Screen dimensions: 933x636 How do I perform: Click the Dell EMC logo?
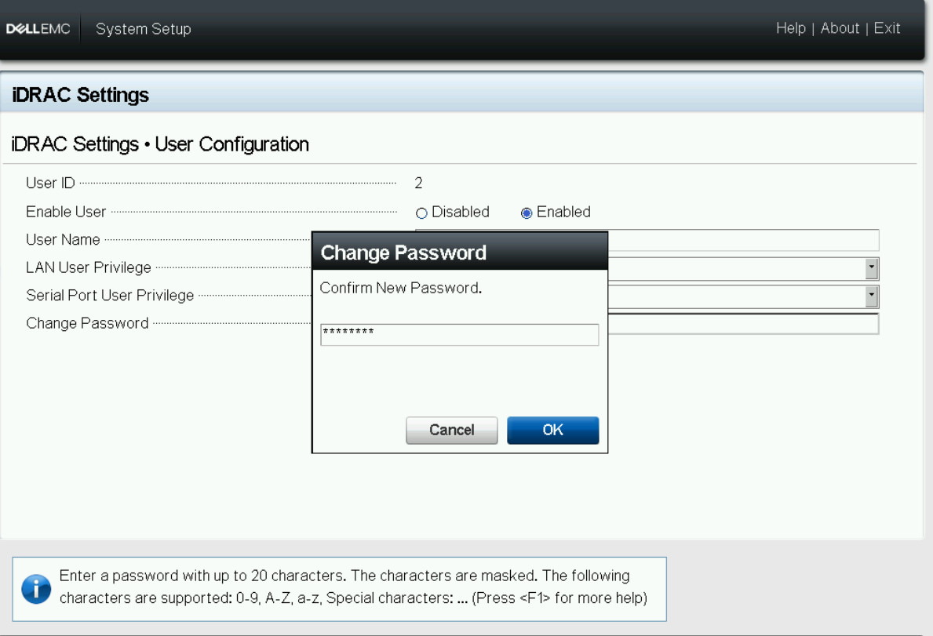coord(38,29)
